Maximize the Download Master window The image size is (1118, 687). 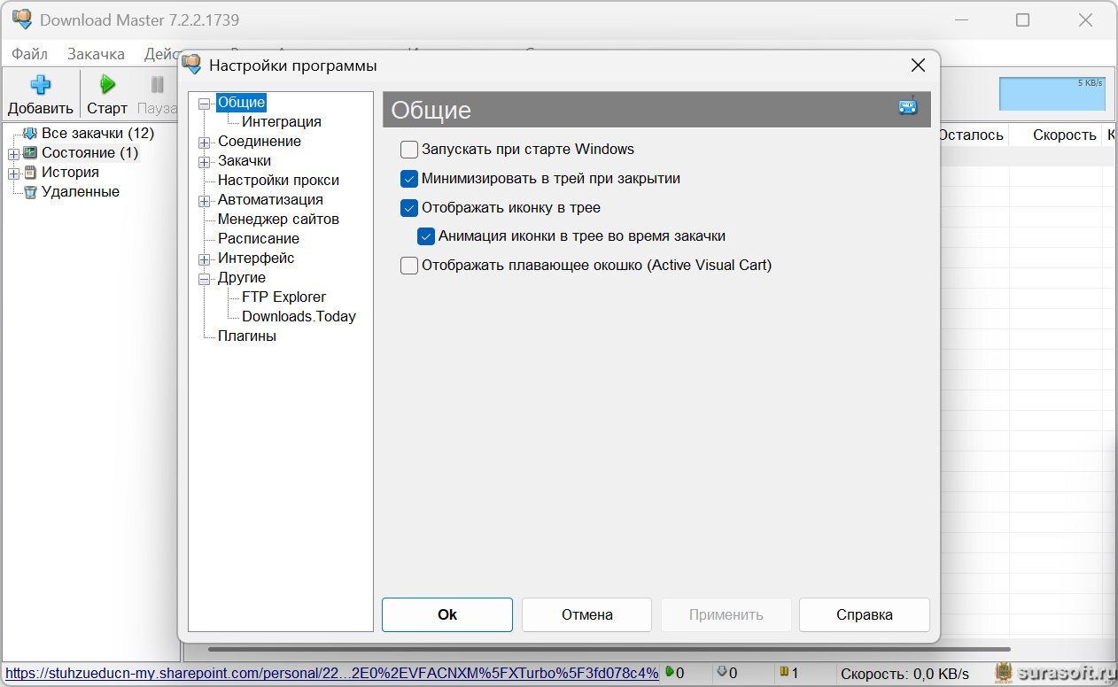click(x=1022, y=19)
